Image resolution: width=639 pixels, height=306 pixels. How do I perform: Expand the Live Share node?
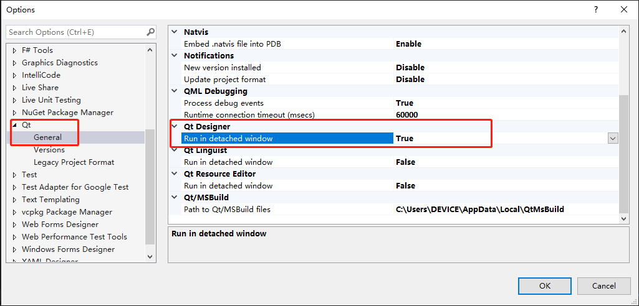point(15,88)
